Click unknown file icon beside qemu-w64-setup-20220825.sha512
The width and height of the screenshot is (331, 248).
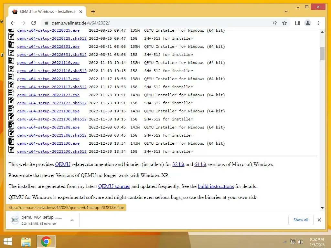point(11,36)
